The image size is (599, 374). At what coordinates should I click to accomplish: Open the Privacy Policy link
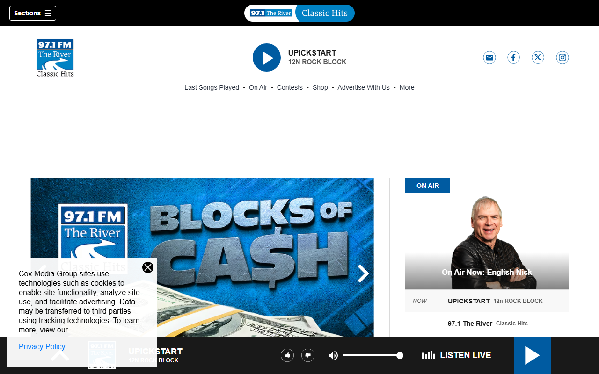click(42, 346)
